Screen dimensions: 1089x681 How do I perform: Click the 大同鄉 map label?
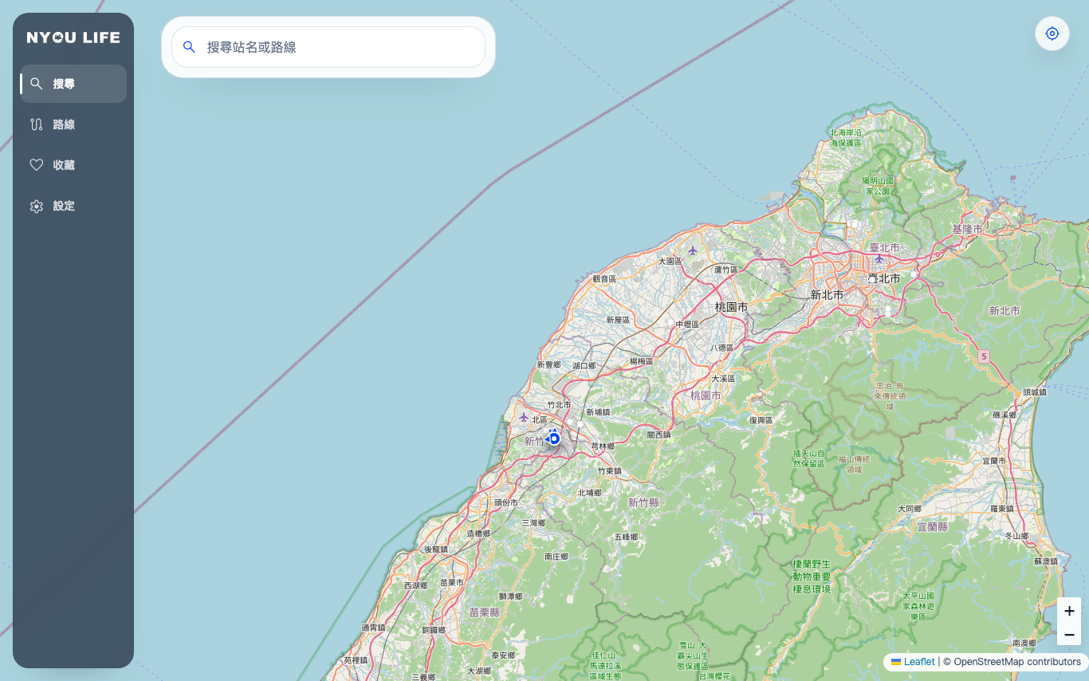(909, 509)
